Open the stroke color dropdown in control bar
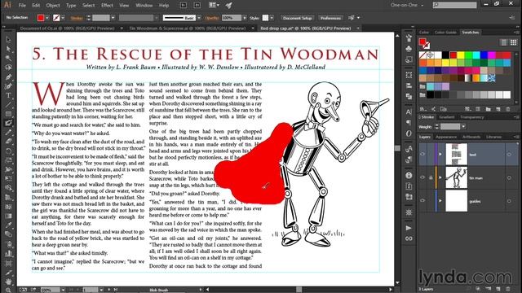 pos(63,18)
